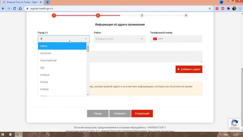Click city list scroll up arrow
This screenshot has width=243, height=137.
(88, 44)
